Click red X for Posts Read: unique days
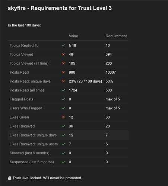This screenshot has width=168, height=186. pyautogui.click(x=63, y=81)
